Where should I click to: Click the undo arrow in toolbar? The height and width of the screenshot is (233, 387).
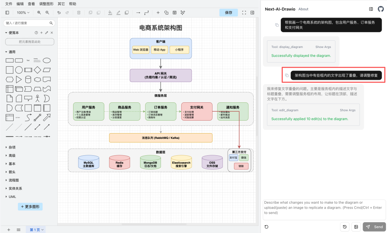[59, 13]
